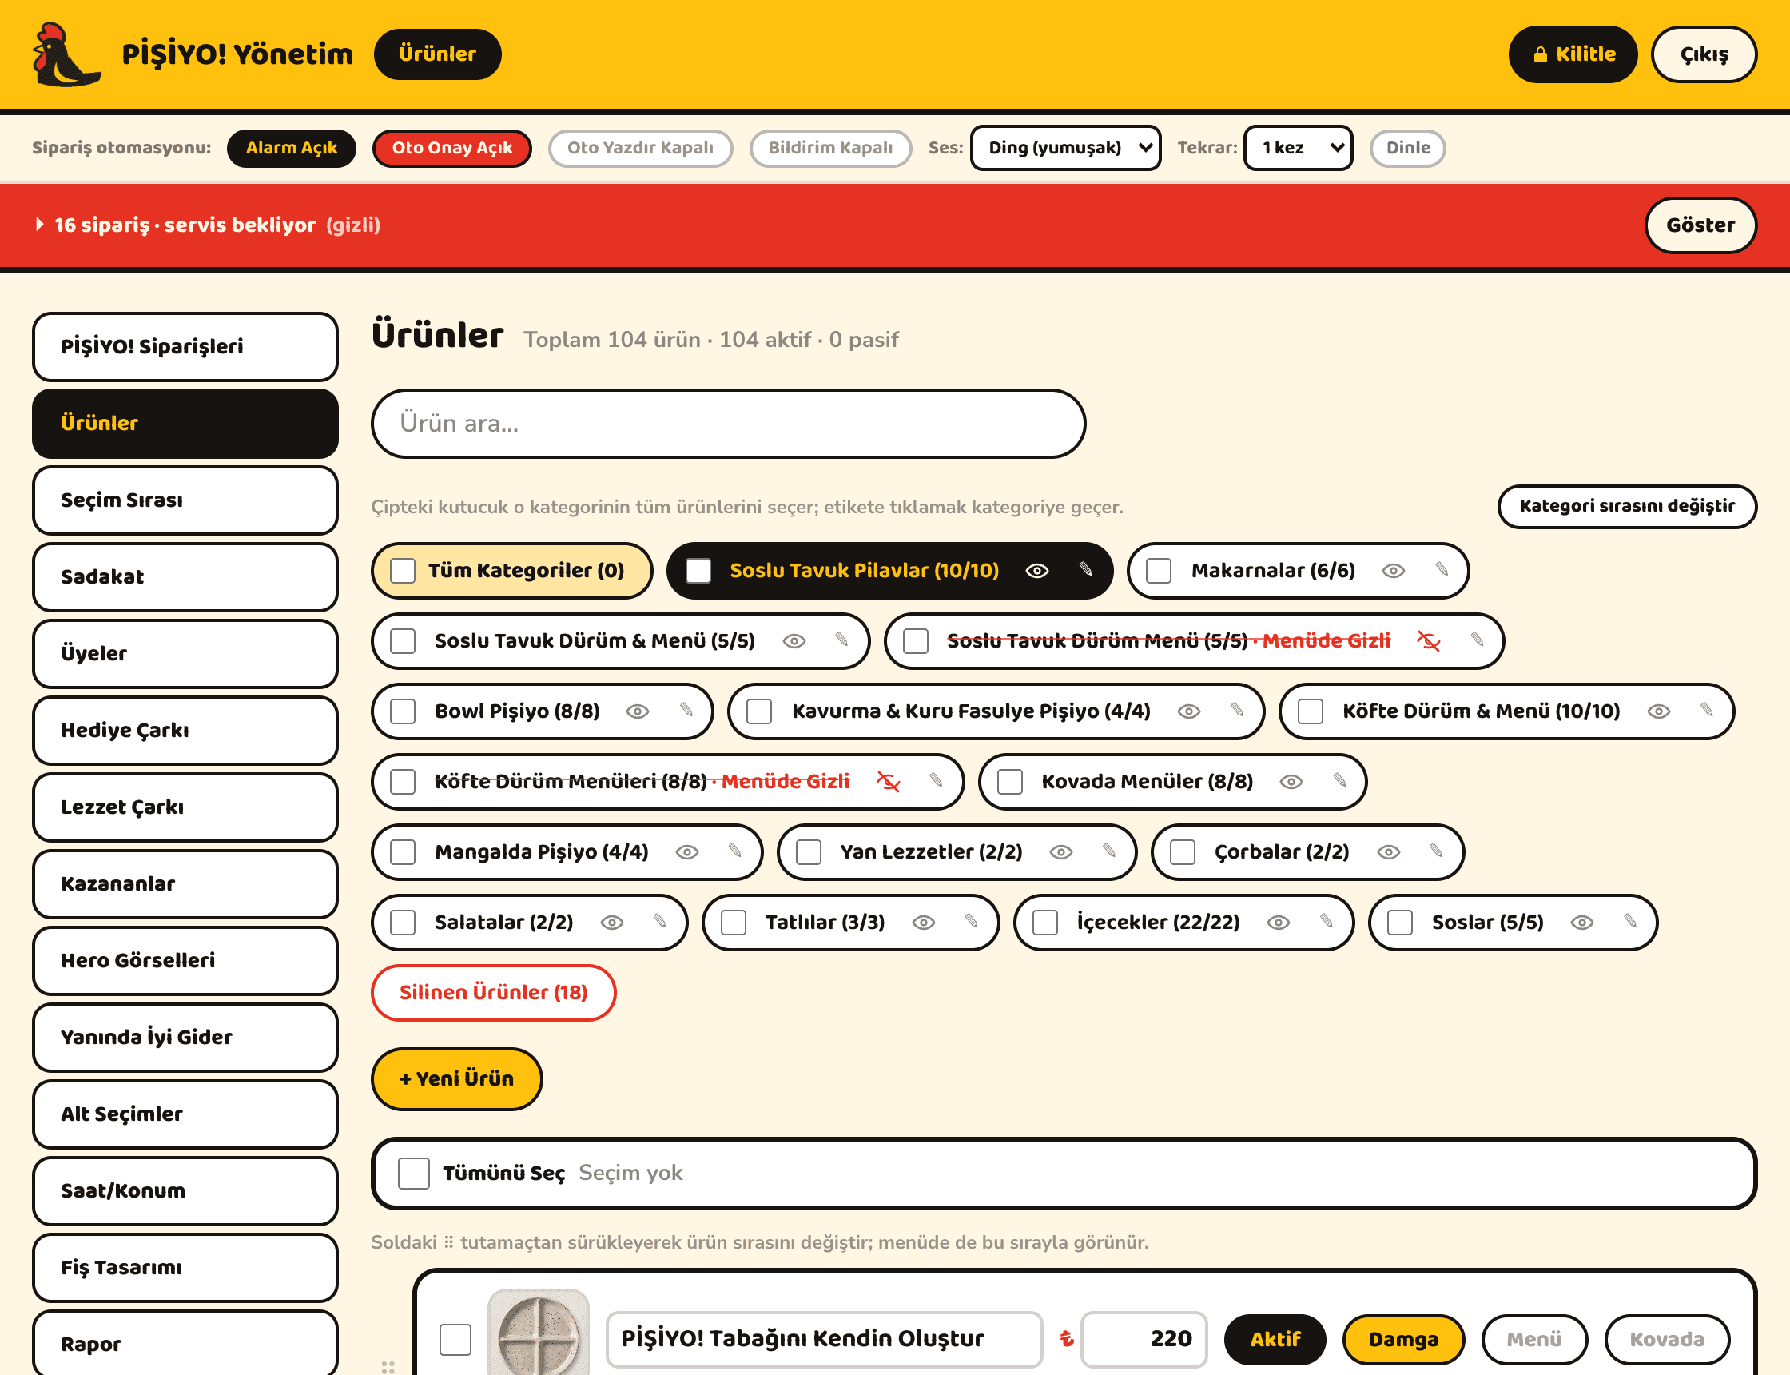Click the + Yeni Ürün button
The width and height of the screenshot is (1790, 1375).
(456, 1078)
